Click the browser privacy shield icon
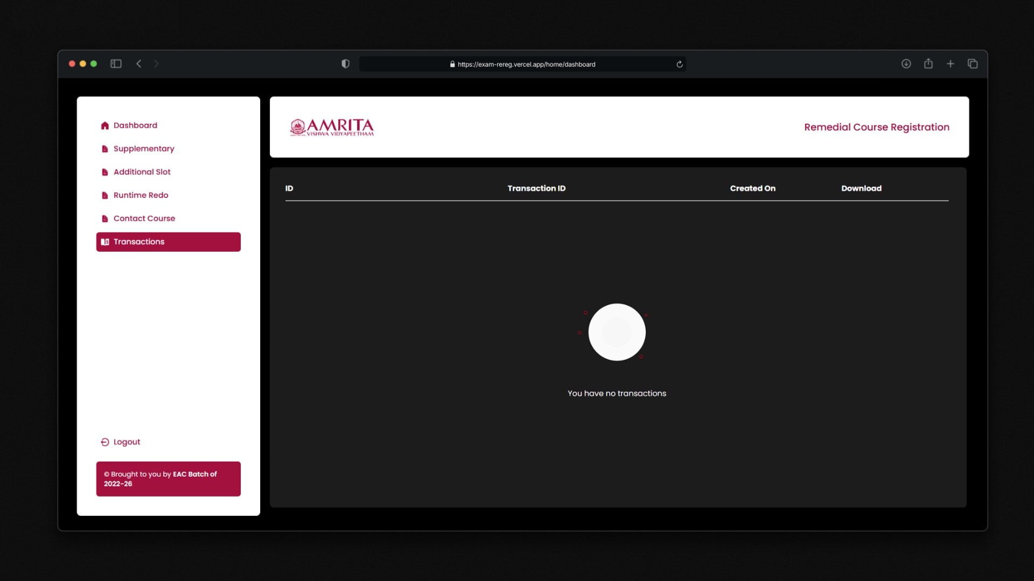 345,64
